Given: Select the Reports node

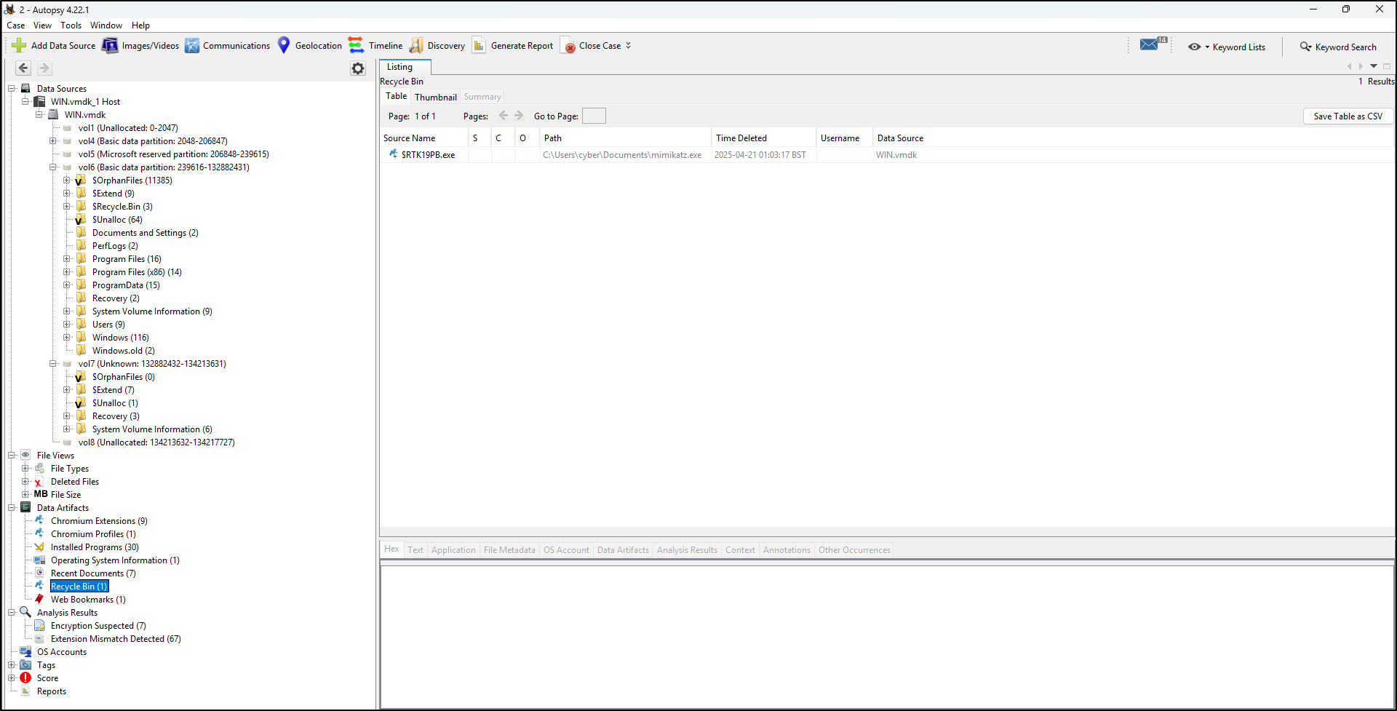Looking at the screenshot, I should pos(52,691).
